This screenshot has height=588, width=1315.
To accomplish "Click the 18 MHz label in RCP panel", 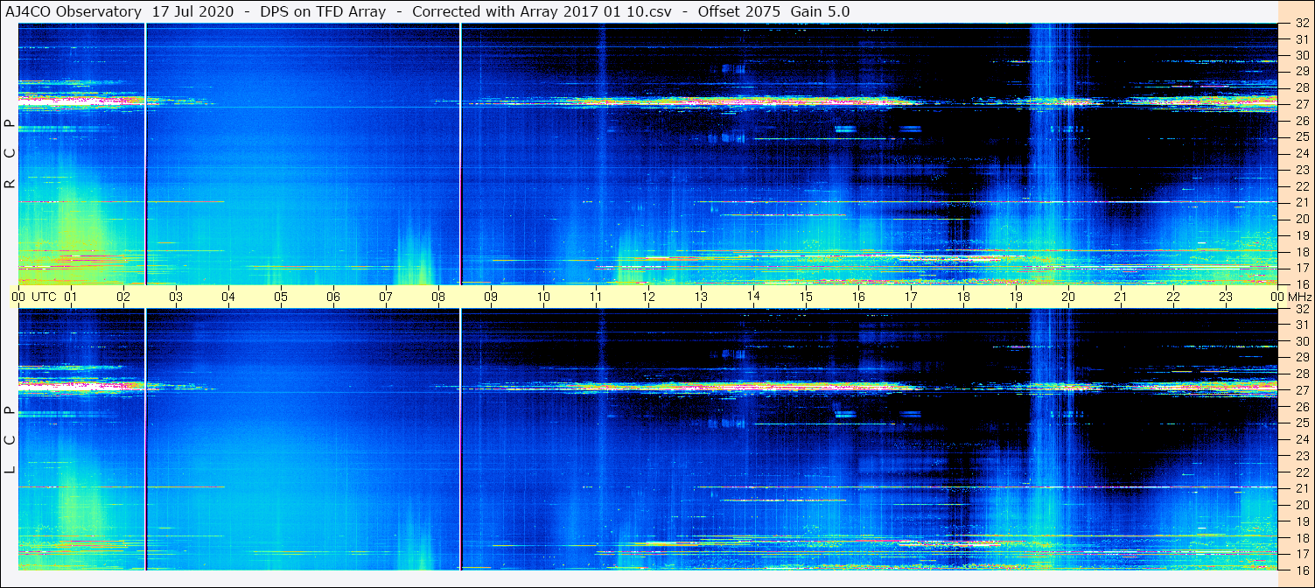I will coord(1302,251).
